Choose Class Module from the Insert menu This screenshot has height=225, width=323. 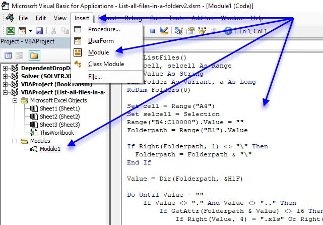pos(107,64)
